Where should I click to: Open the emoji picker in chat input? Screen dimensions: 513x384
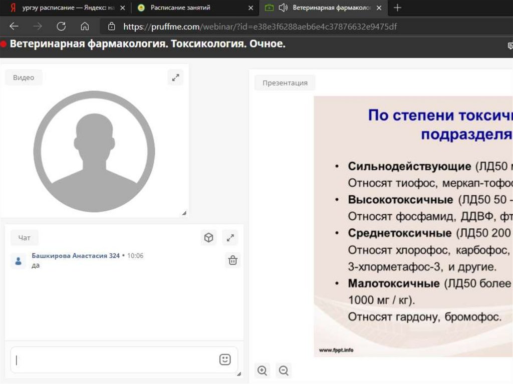[x=225, y=359]
